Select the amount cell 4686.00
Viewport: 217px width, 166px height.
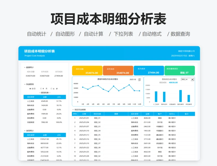[147, 118]
